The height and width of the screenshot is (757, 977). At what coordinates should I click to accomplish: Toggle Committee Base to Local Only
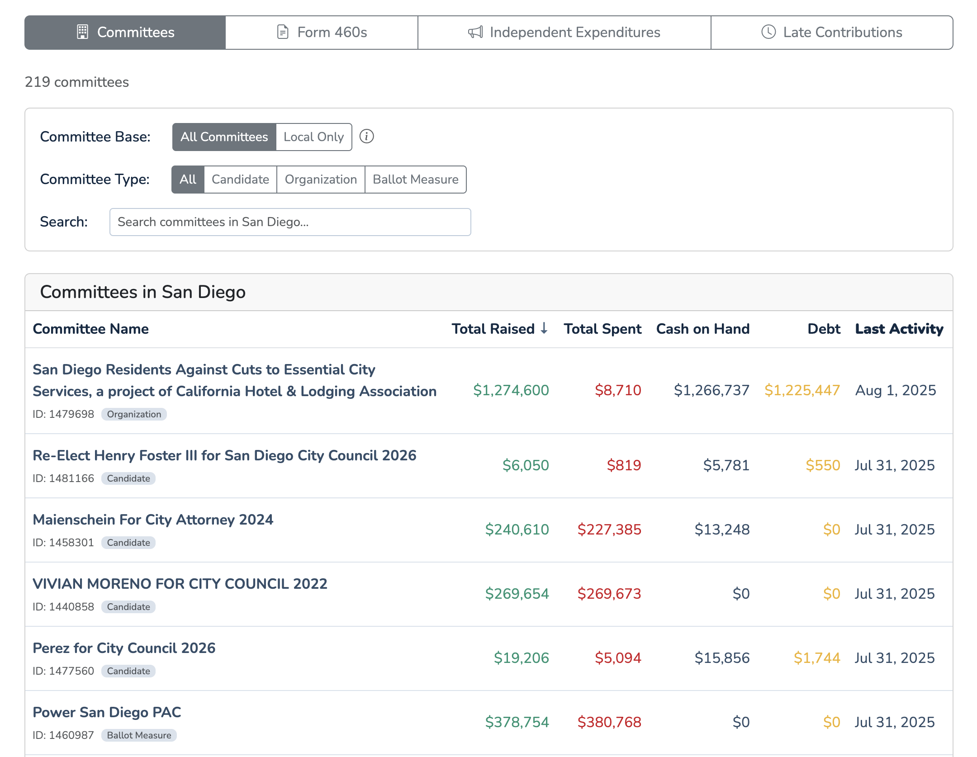click(x=313, y=137)
